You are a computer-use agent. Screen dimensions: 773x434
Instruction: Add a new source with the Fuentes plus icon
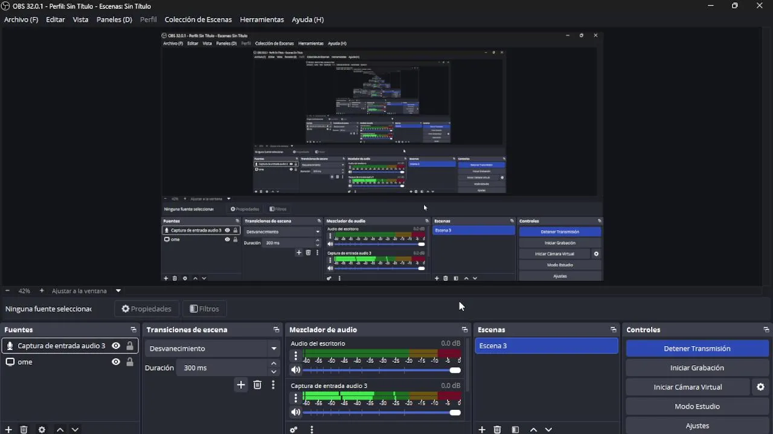click(x=8, y=430)
